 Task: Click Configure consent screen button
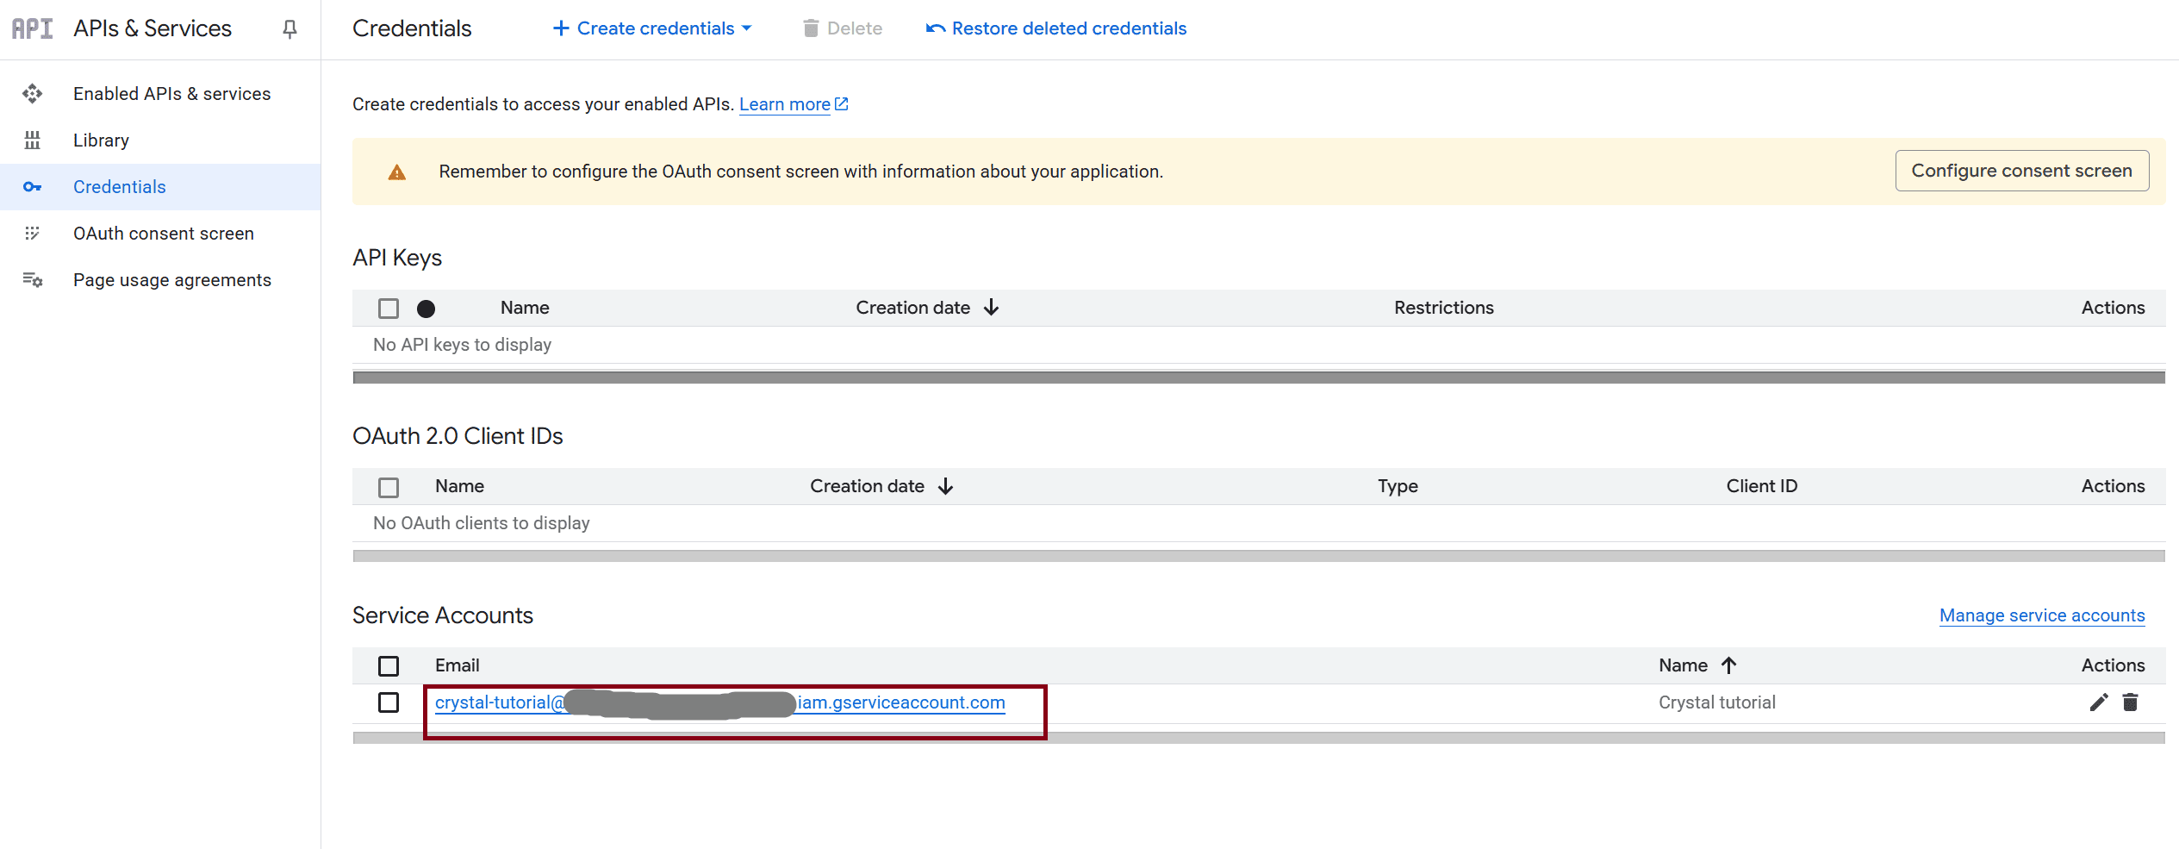click(x=2021, y=171)
